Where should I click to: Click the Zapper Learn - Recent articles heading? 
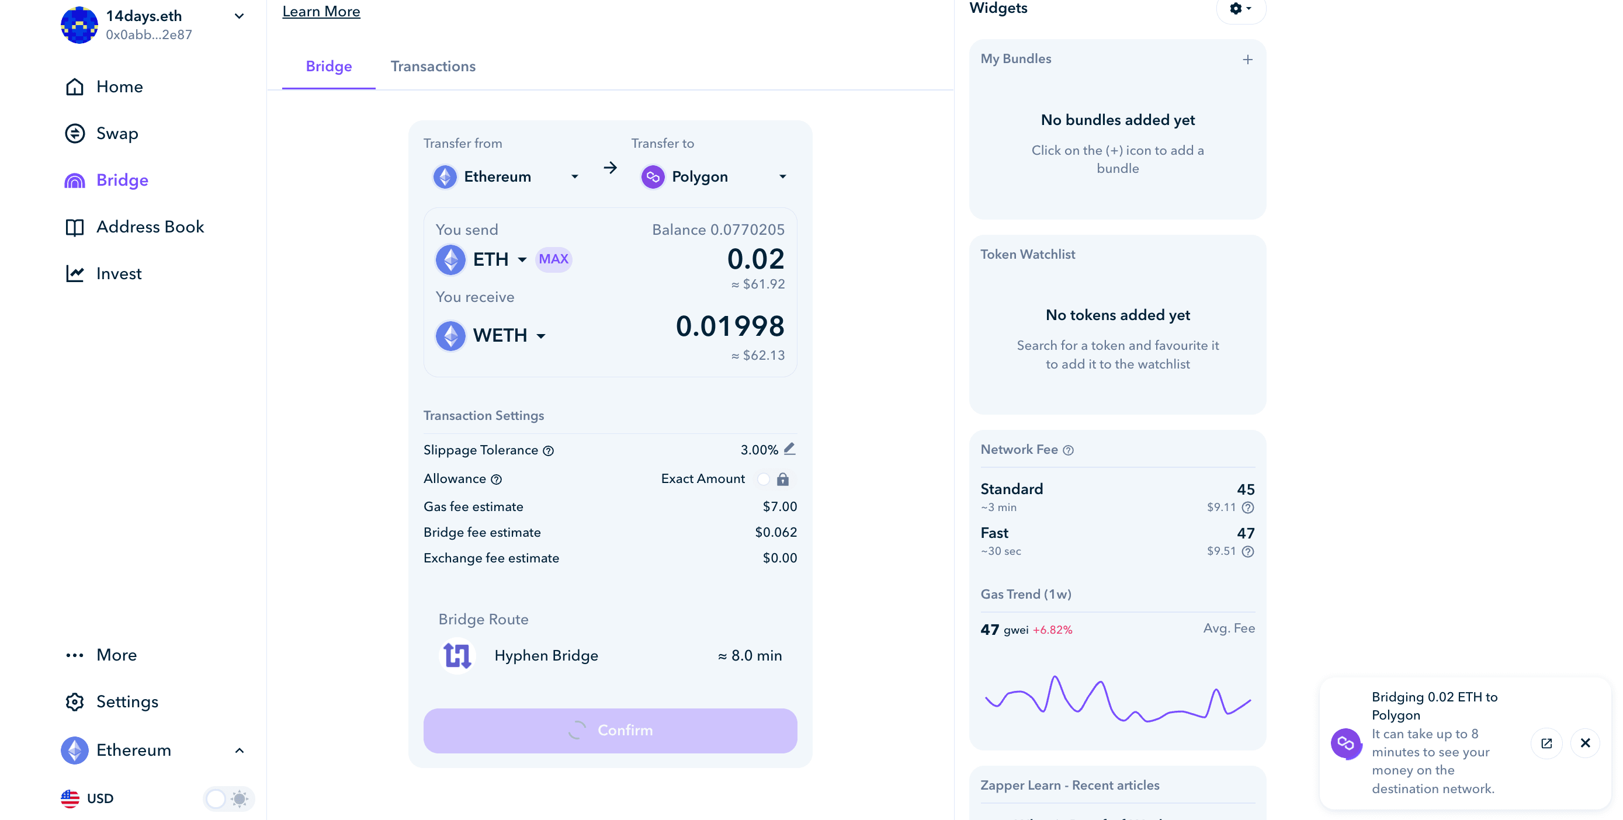pos(1070,786)
